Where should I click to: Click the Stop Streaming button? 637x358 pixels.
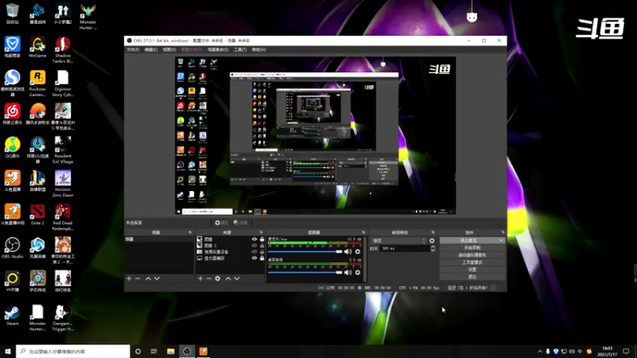[468, 241]
